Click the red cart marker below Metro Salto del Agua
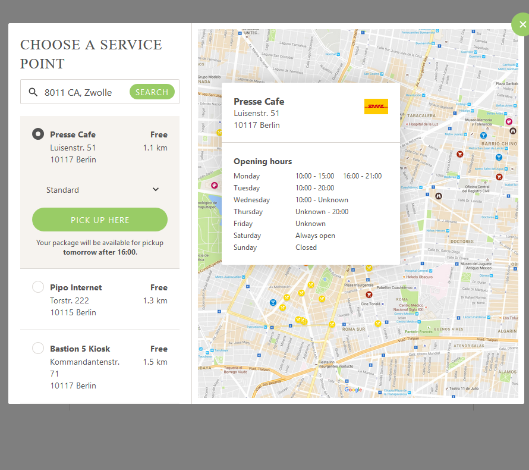The image size is (529, 470). click(x=499, y=177)
